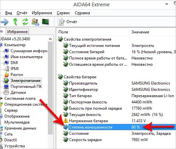Select the Тип батареи row
176x149 pixels.
coord(117,96)
